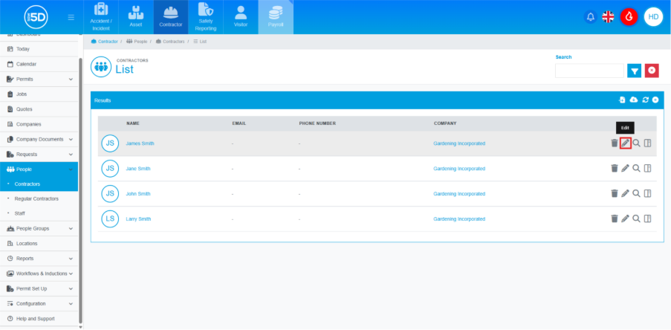The width and height of the screenshot is (671, 330).
Task: Expand the Configuration sidebar menu
Action: click(39, 303)
